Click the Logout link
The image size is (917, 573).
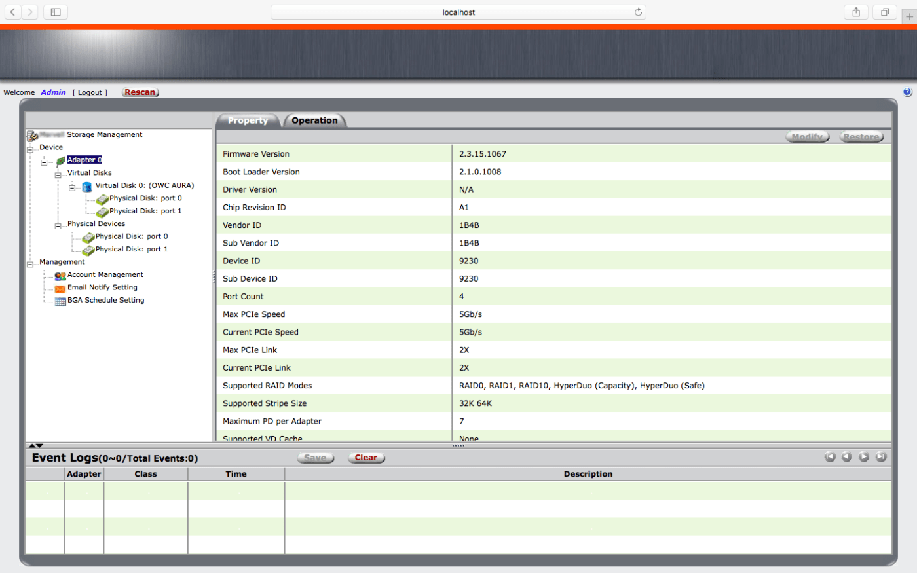click(x=90, y=92)
